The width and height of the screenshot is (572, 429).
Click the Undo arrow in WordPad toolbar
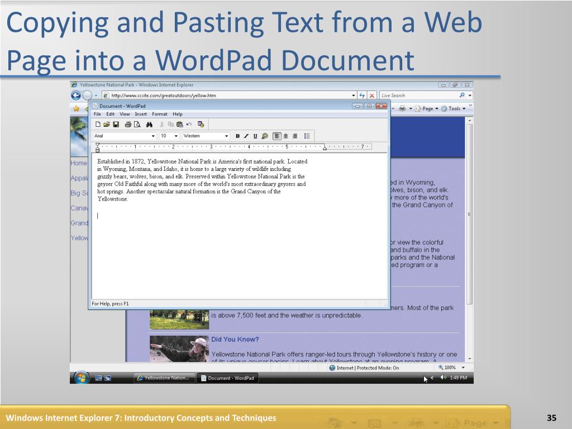[189, 125]
